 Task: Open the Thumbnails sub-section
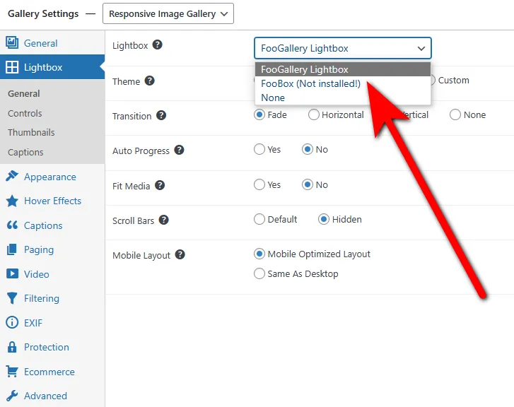[31, 132]
